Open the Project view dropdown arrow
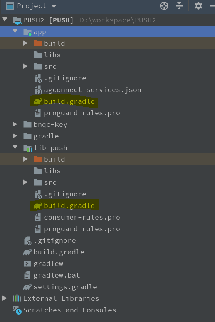This screenshot has height=322, width=215. point(54,6)
